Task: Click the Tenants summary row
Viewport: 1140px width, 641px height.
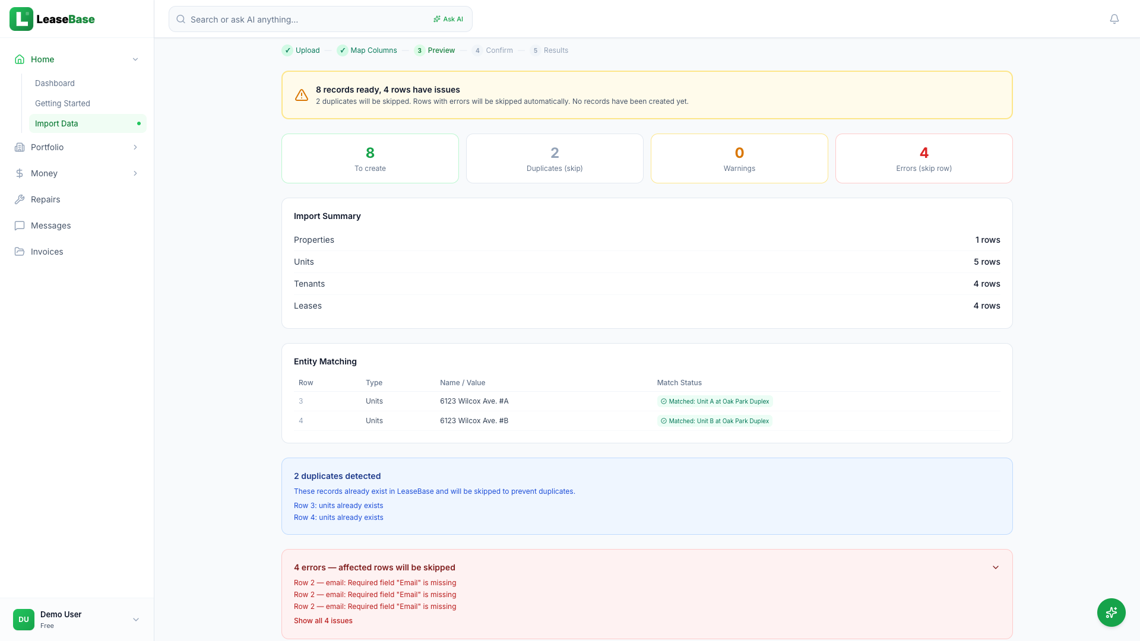Action: coord(647,284)
